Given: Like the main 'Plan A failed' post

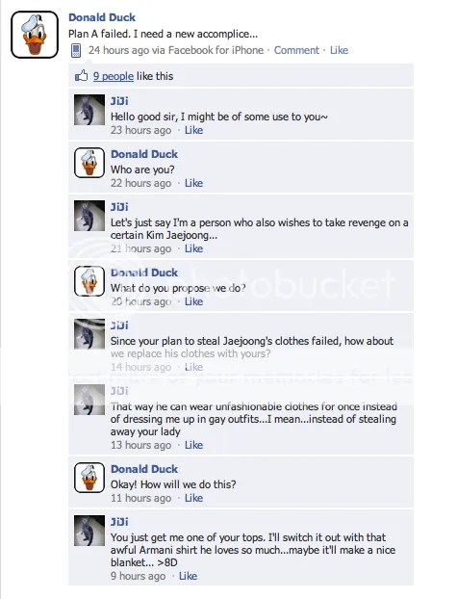Looking at the screenshot, I should click(339, 50).
